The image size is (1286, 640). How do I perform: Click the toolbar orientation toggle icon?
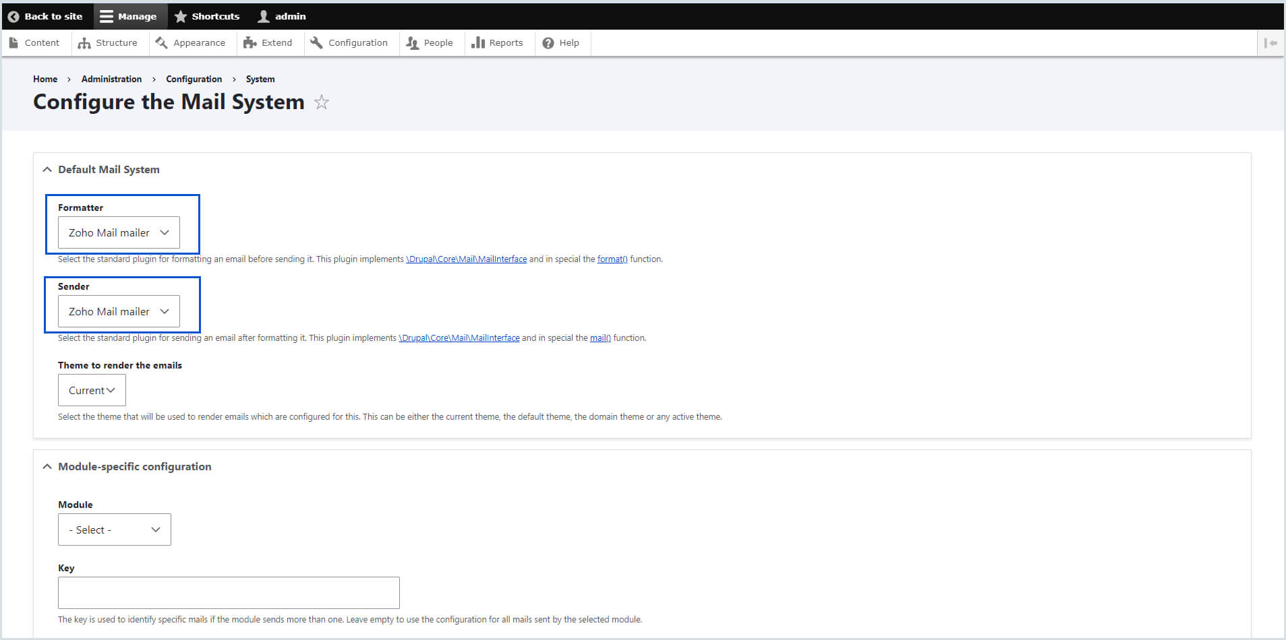click(1270, 42)
